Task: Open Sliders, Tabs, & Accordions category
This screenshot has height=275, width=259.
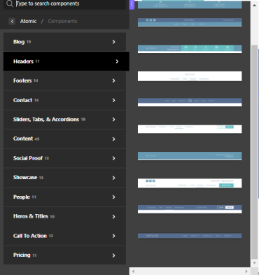Action: point(64,120)
